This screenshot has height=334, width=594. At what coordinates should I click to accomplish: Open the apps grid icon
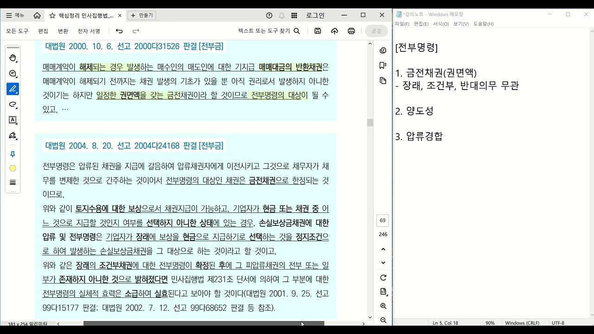point(294,15)
